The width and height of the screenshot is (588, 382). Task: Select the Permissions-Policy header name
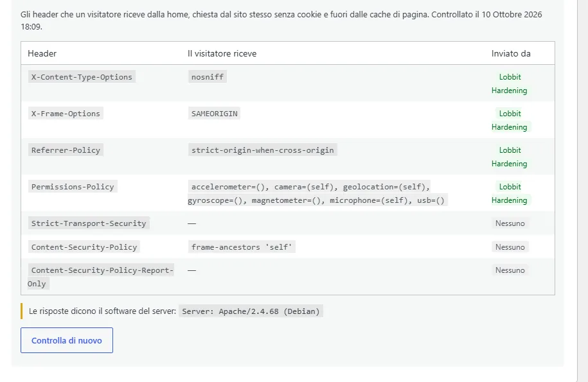pos(73,187)
